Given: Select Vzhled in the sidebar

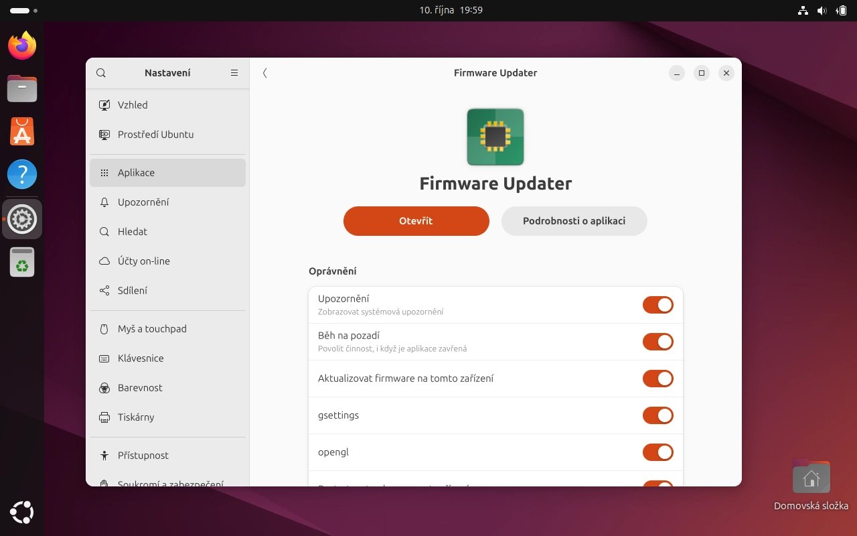Looking at the screenshot, I should [167, 105].
